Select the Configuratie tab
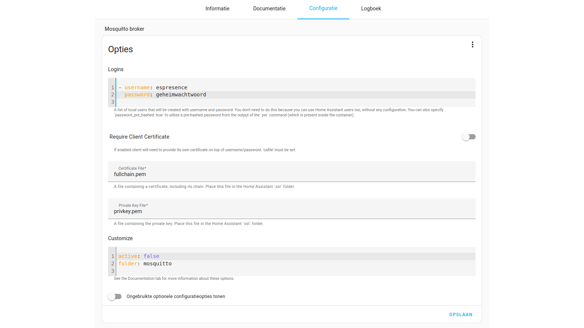The width and height of the screenshot is (584, 328). [323, 9]
